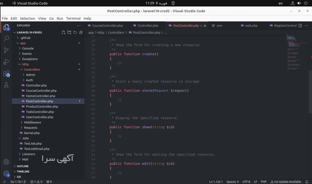Open the Testing flask icon view

tap(6, 85)
